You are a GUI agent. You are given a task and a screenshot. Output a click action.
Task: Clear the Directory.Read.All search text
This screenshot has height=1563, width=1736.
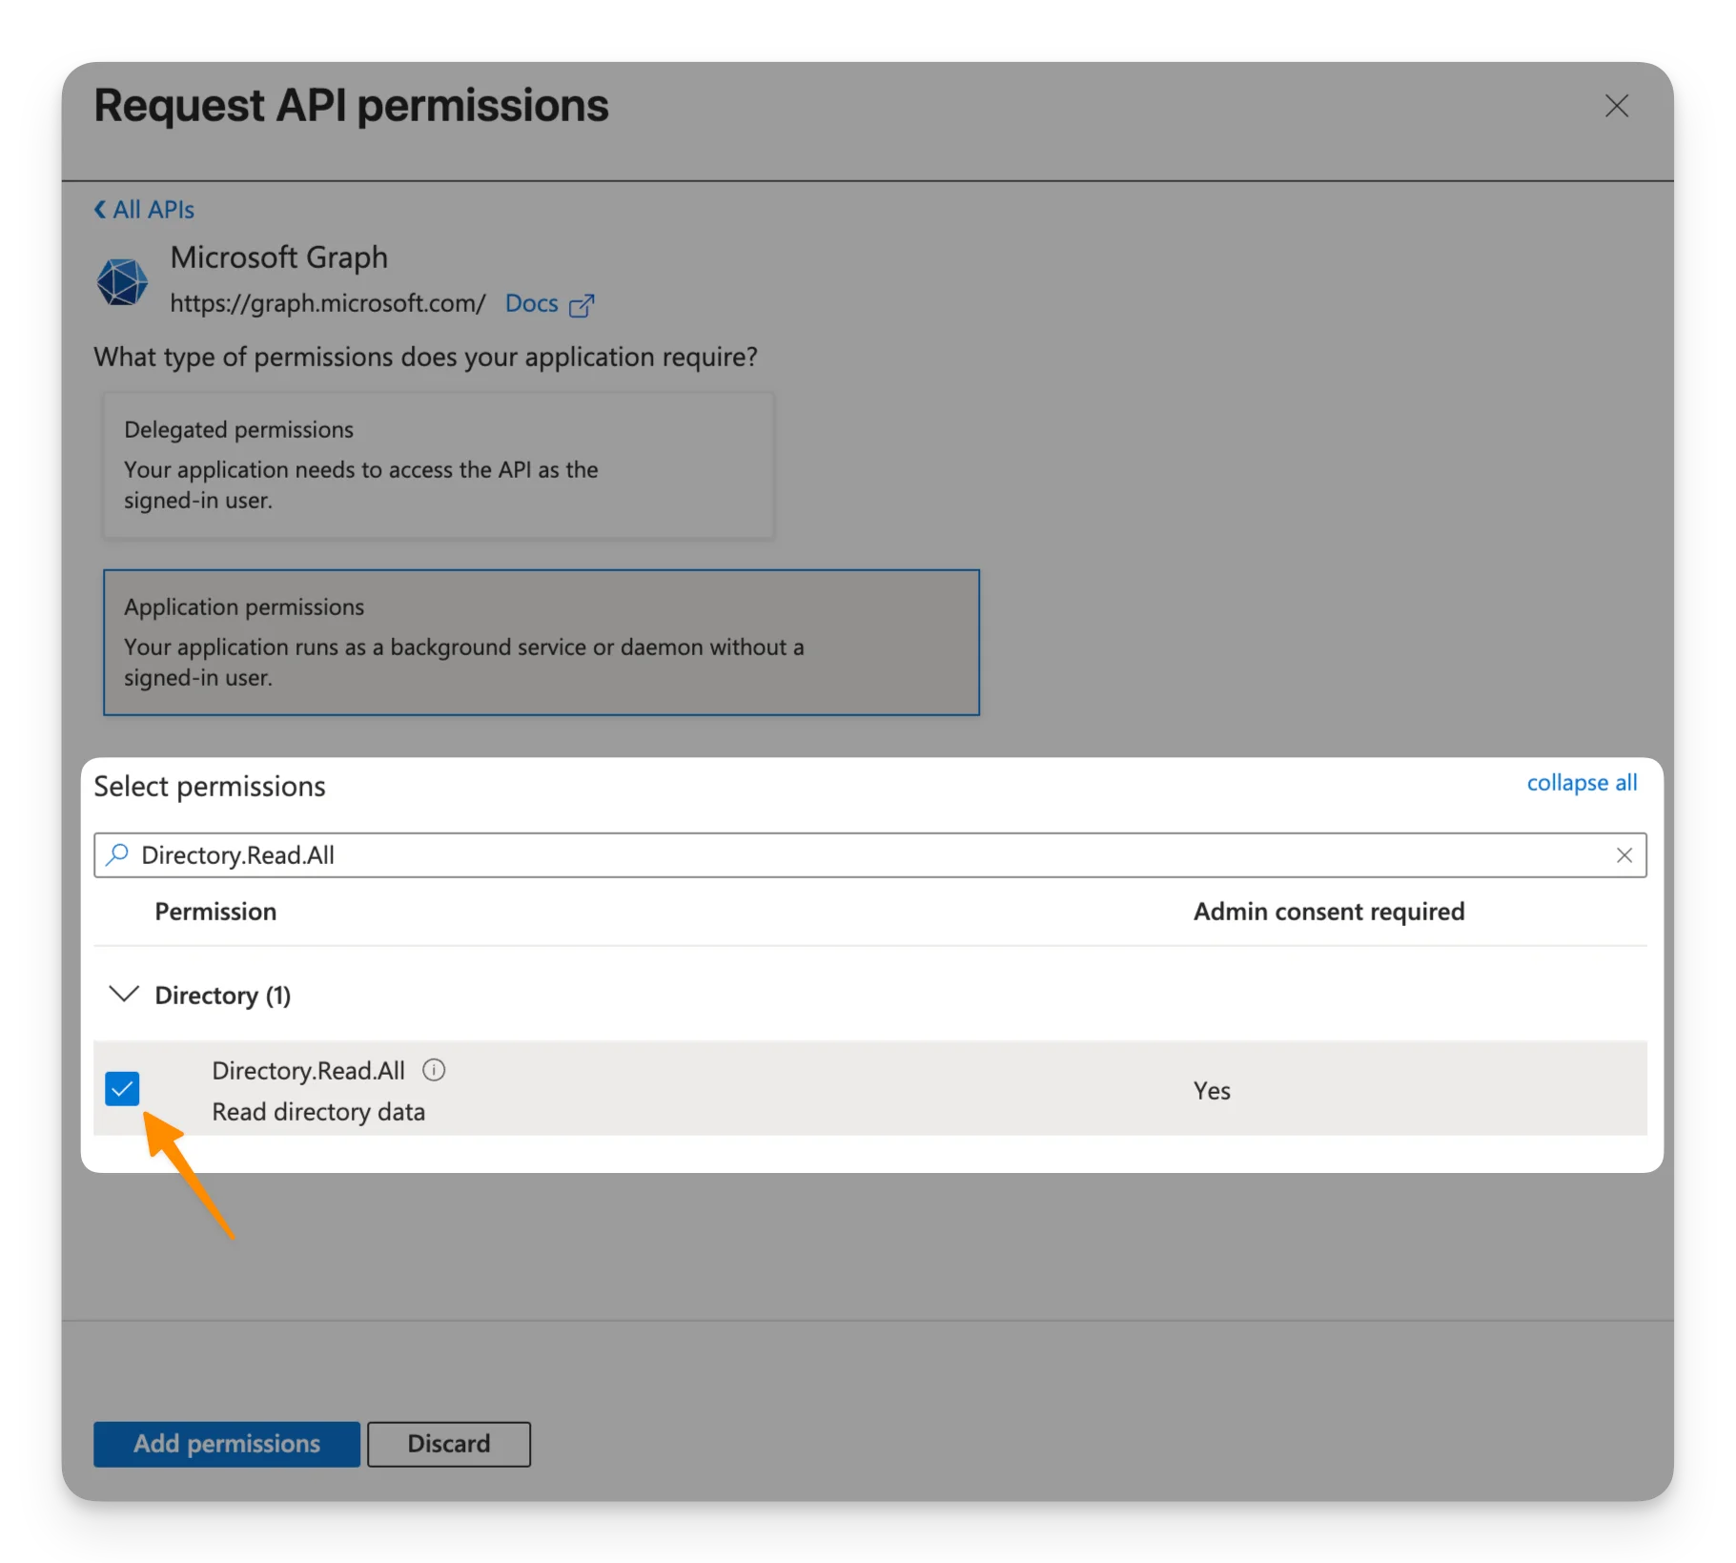click(1624, 855)
